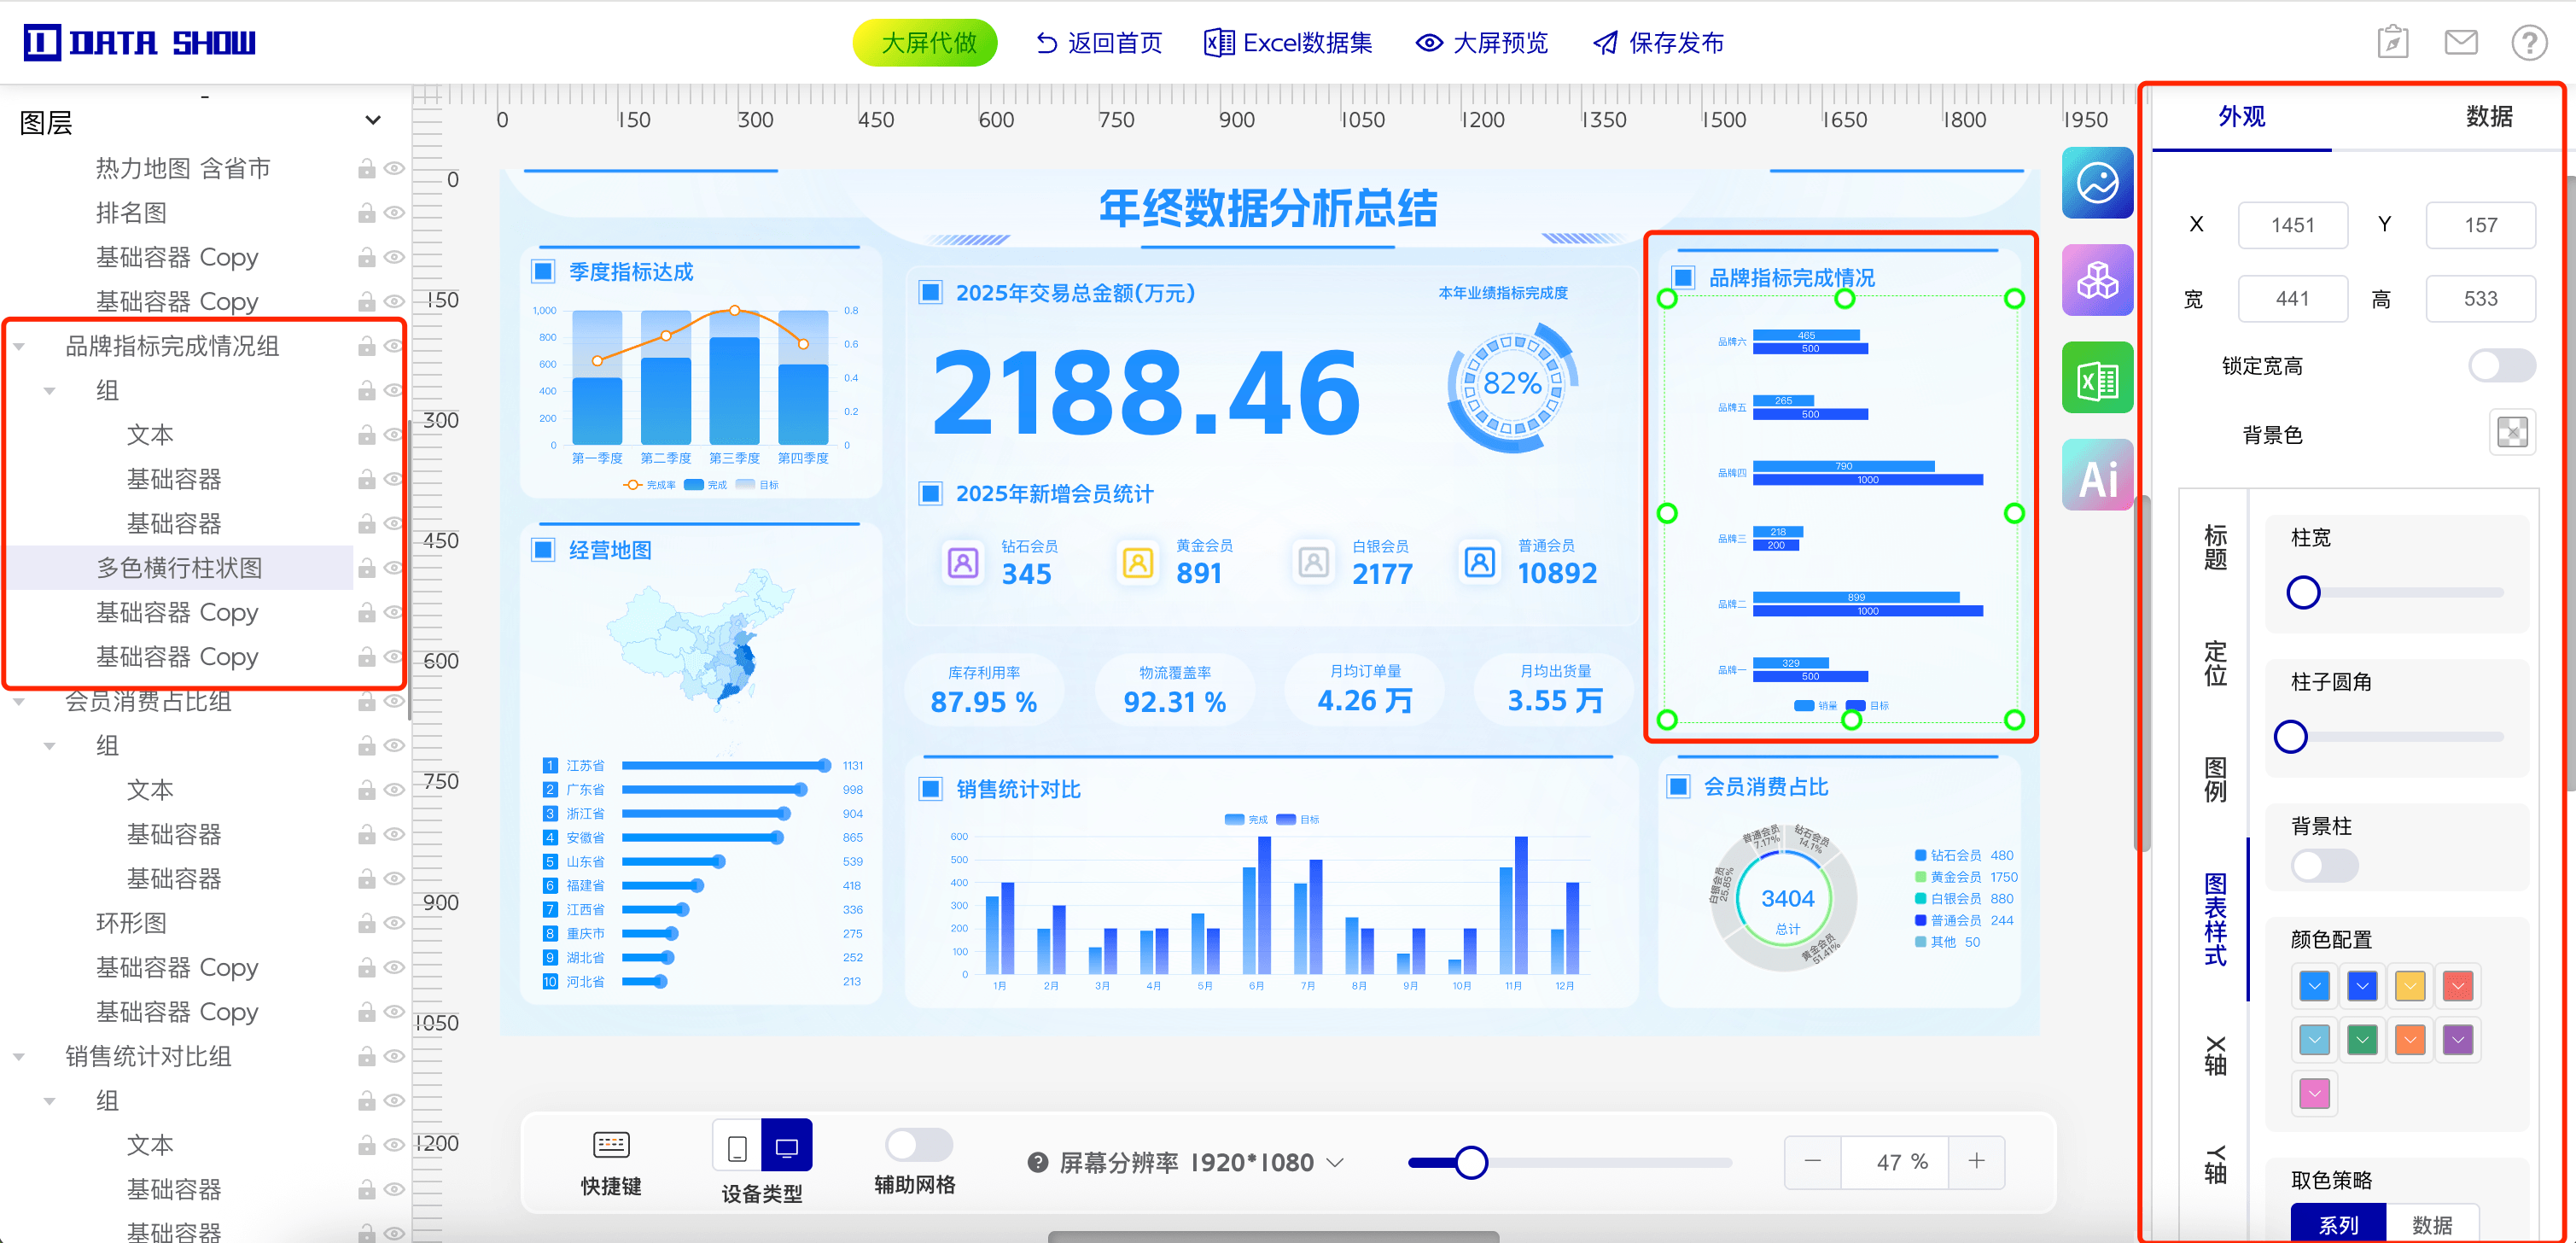Toggle the 辅助网格 grid switch
The height and width of the screenshot is (1243, 2576).
pos(918,1145)
